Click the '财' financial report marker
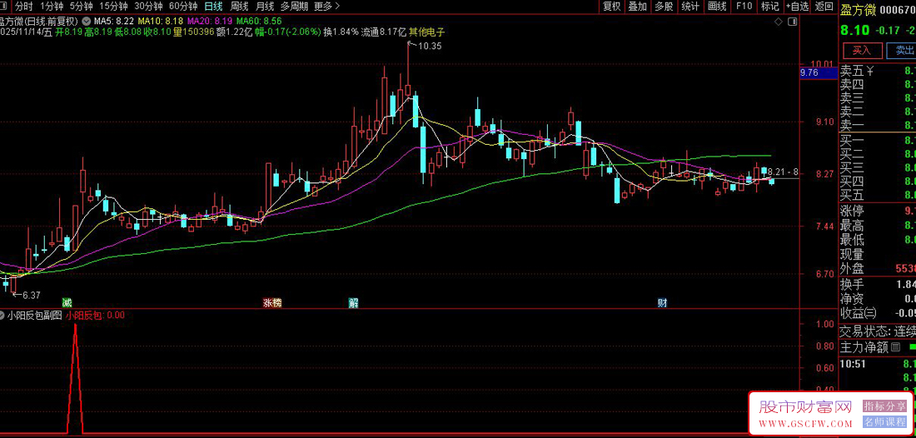 [x=662, y=302]
